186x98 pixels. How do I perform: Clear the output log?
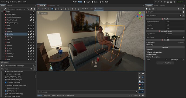click(140, 74)
